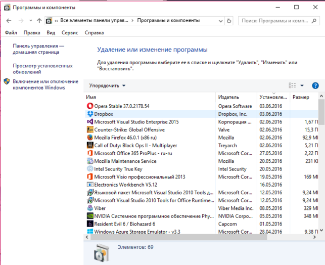Click the Valve publisher cell
325x265 pixels.
[x=224, y=129]
